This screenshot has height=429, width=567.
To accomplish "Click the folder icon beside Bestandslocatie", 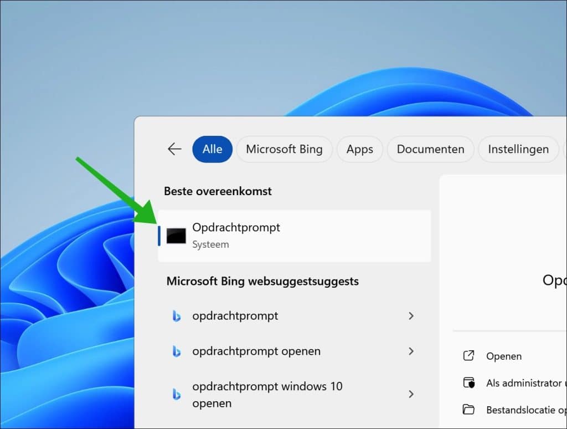I will point(469,409).
